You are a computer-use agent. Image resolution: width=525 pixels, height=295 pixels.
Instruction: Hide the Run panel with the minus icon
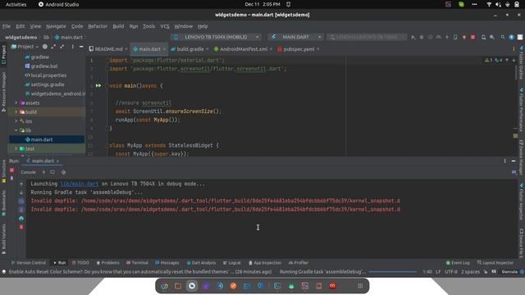514,161
